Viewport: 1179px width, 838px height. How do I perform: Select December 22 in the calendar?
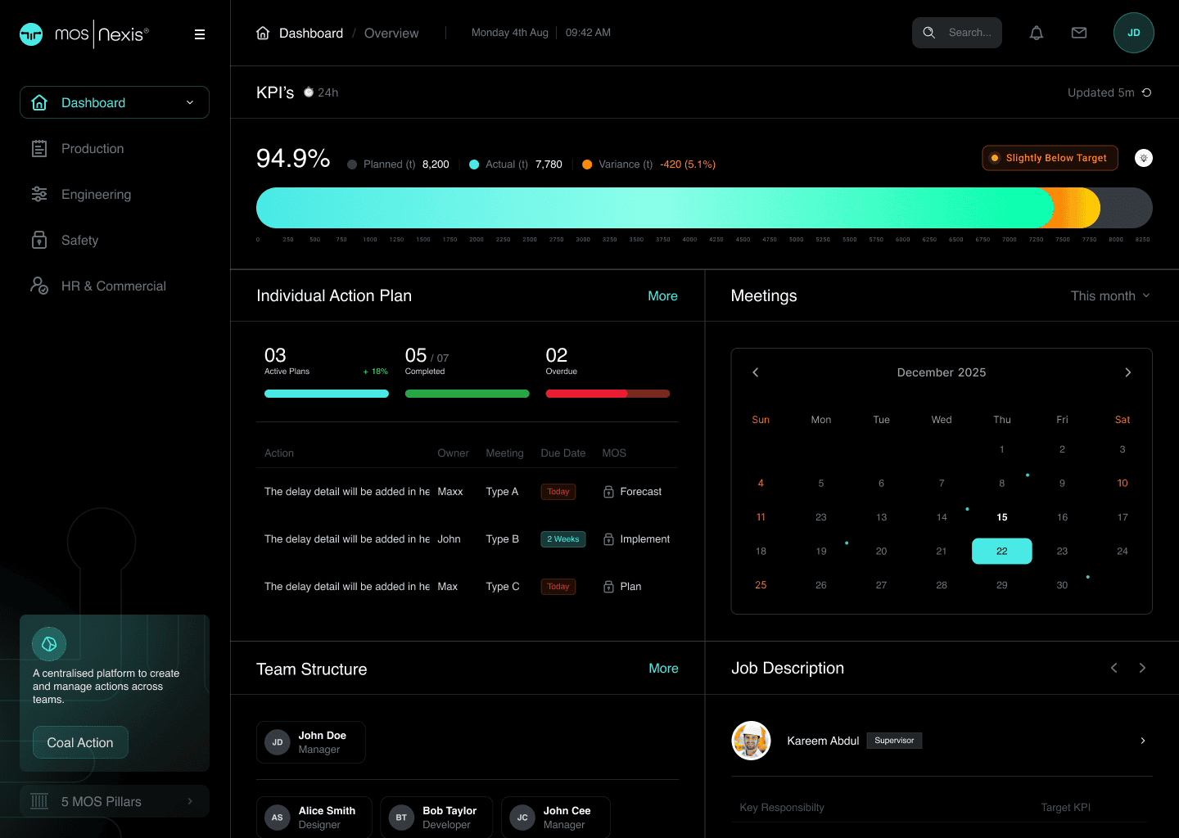click(x=1002, y=551)
